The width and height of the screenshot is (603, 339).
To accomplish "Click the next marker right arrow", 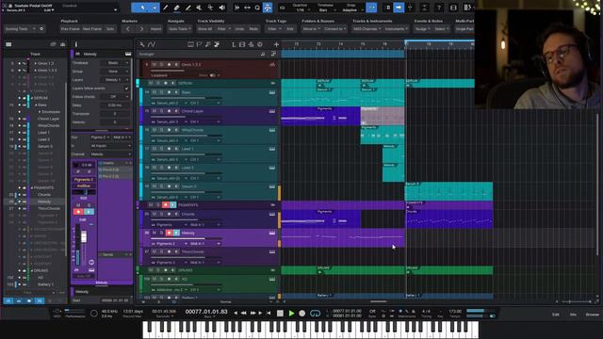I will [141, 29].
